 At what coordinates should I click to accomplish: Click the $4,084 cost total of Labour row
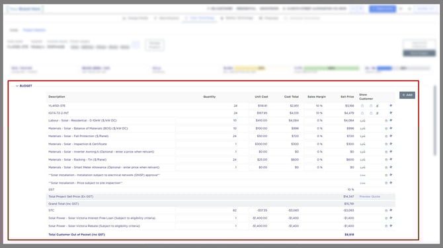[294, 121]
